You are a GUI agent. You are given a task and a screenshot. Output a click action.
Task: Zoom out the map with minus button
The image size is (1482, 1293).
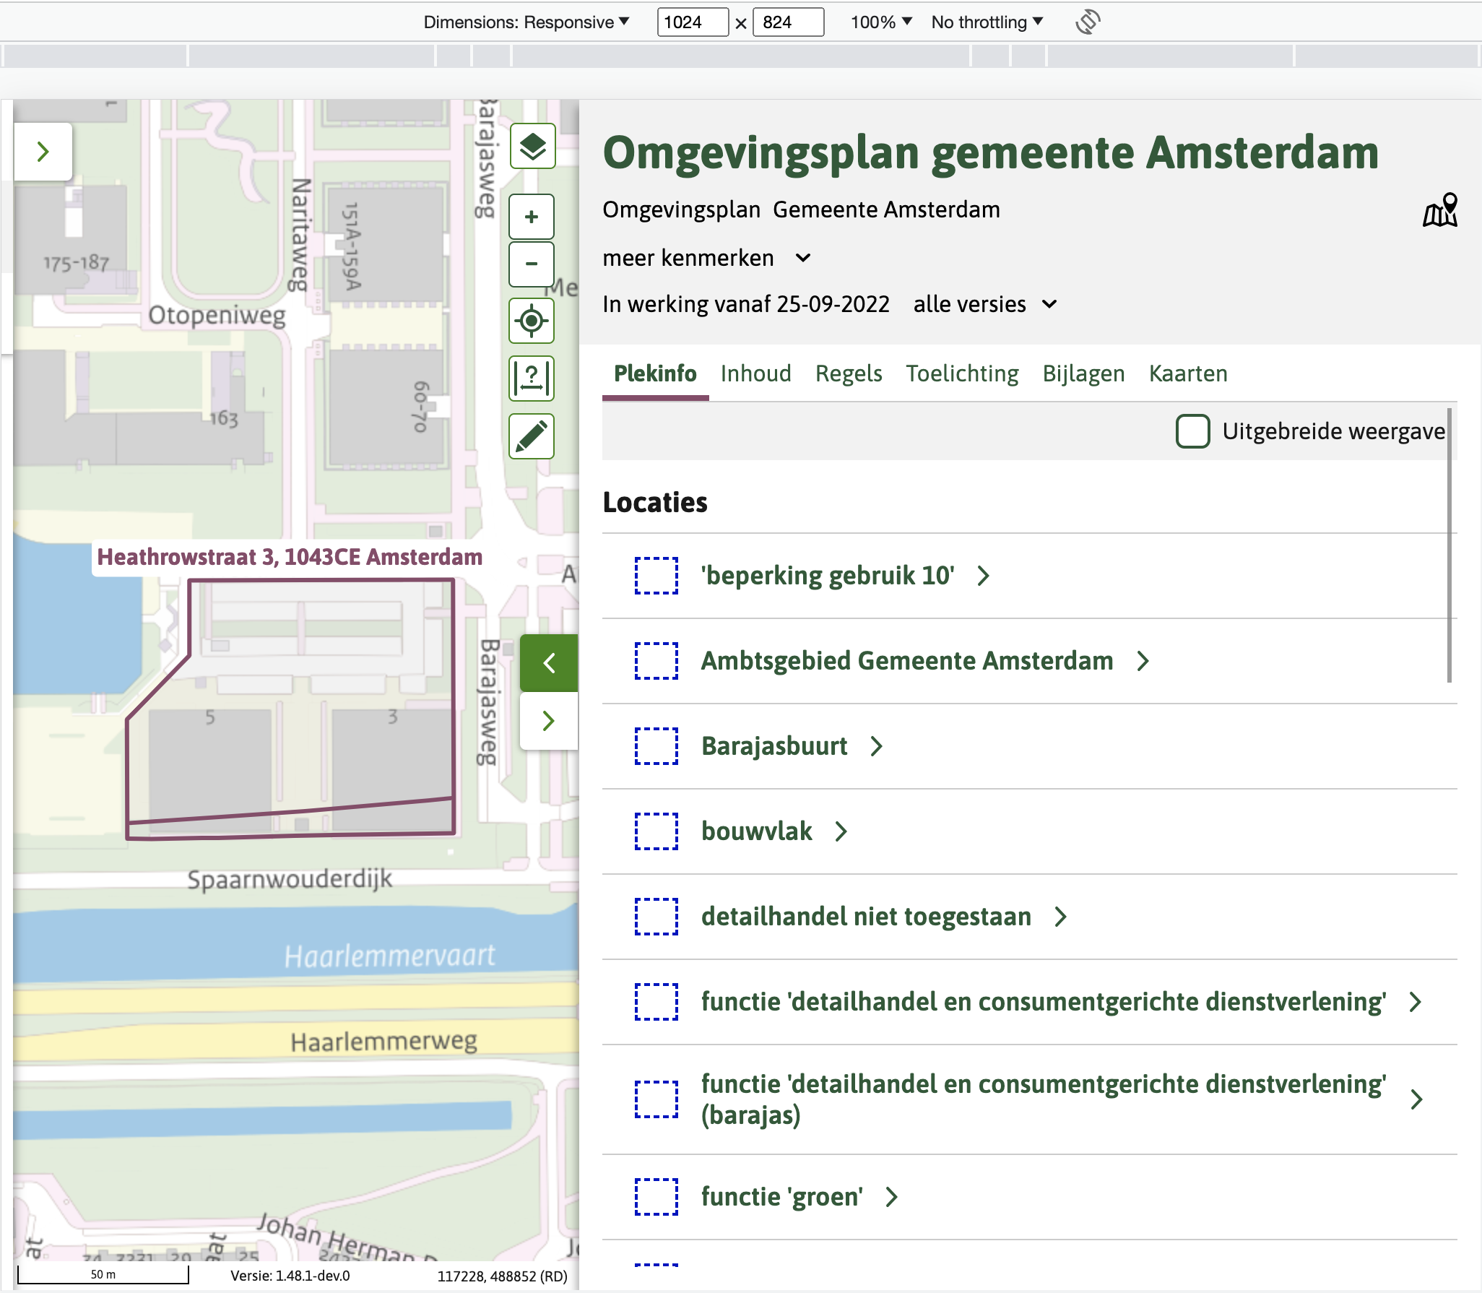pyautogui.click(x=532, y=264)
